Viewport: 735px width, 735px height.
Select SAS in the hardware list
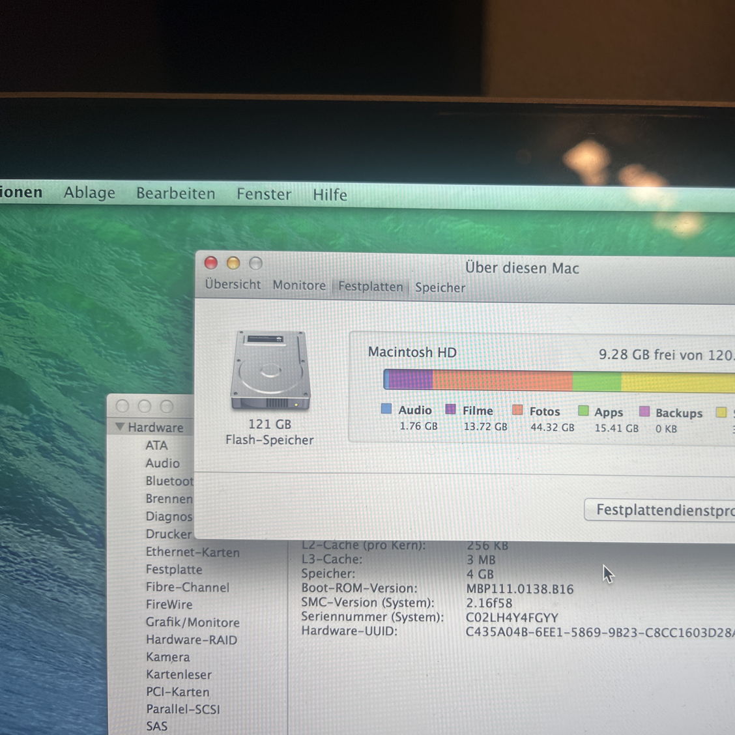(x=156, y=726)
